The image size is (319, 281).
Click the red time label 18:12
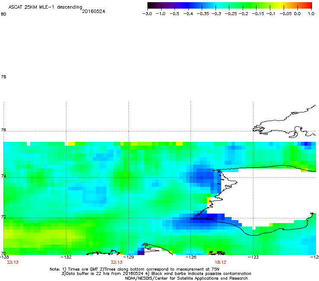point(221,262)
